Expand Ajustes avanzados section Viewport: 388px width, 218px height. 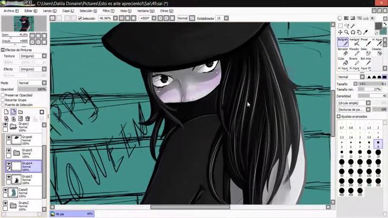[339, 116]
